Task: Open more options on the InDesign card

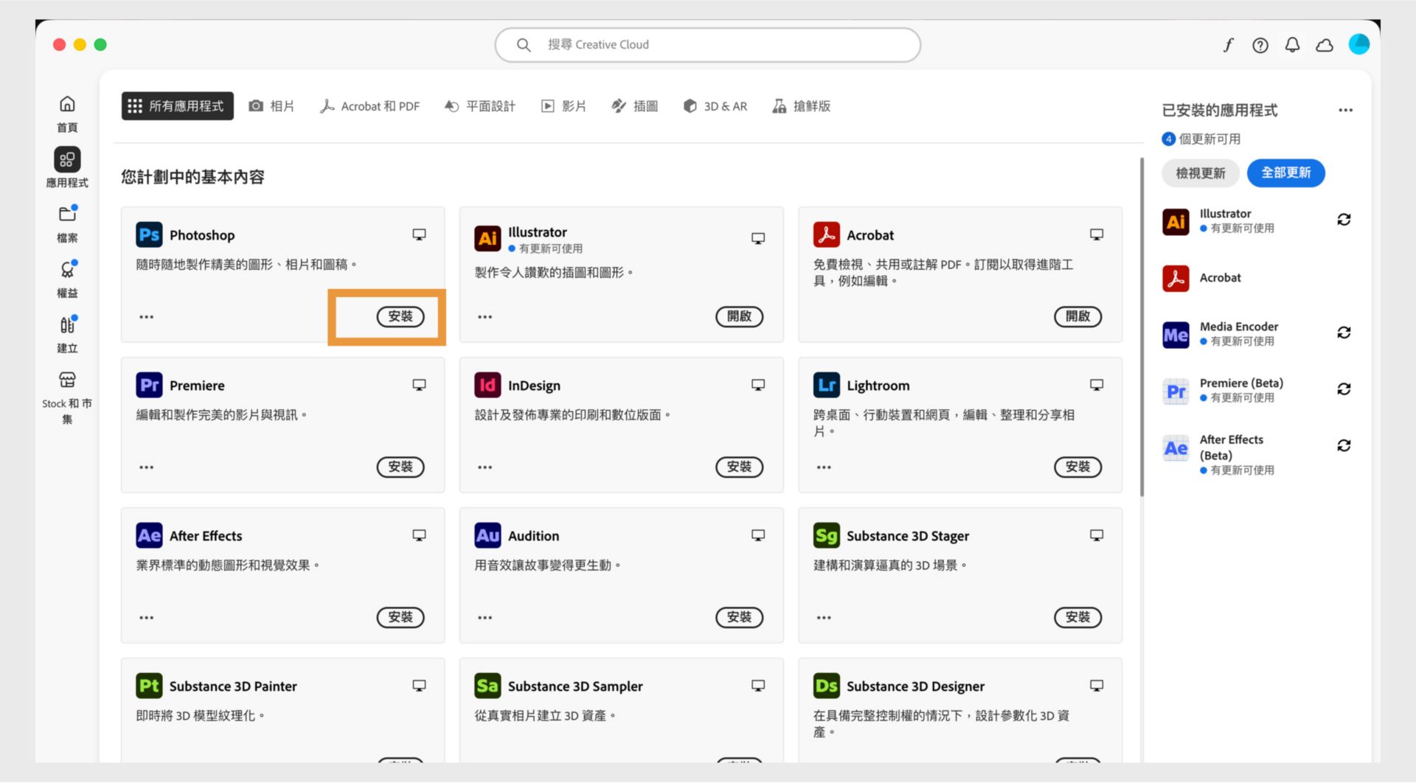Action: point(485,467)
